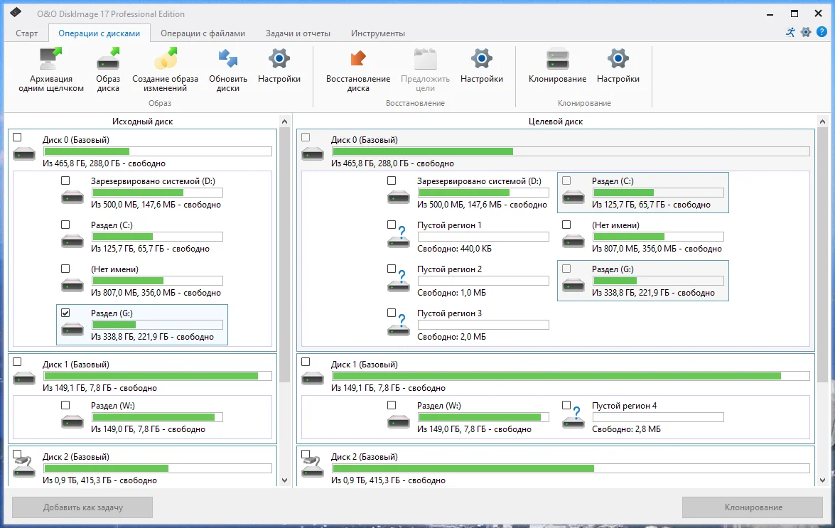The image size is (835, 528).
Task: Click the source Диск 0 drive icon
Action: [x=24, y=153]
